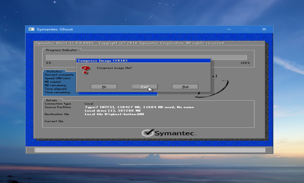Click the 'Local file D:\ghost-beifen.GHO' path
The height and width of the screenshot is (183, 304).
coord(114,114)
